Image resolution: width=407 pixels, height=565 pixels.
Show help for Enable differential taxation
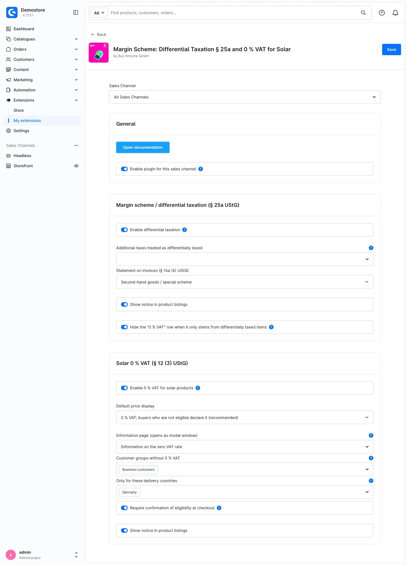185,230
